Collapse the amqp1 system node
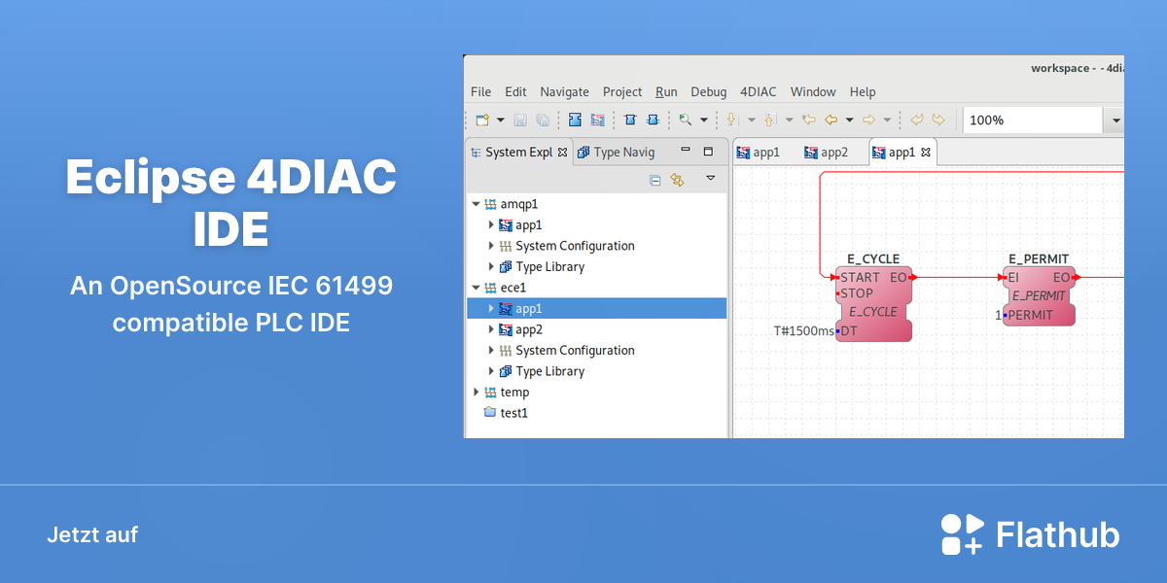Screen dimensions: 1167x583 click(x=476, y=204)
